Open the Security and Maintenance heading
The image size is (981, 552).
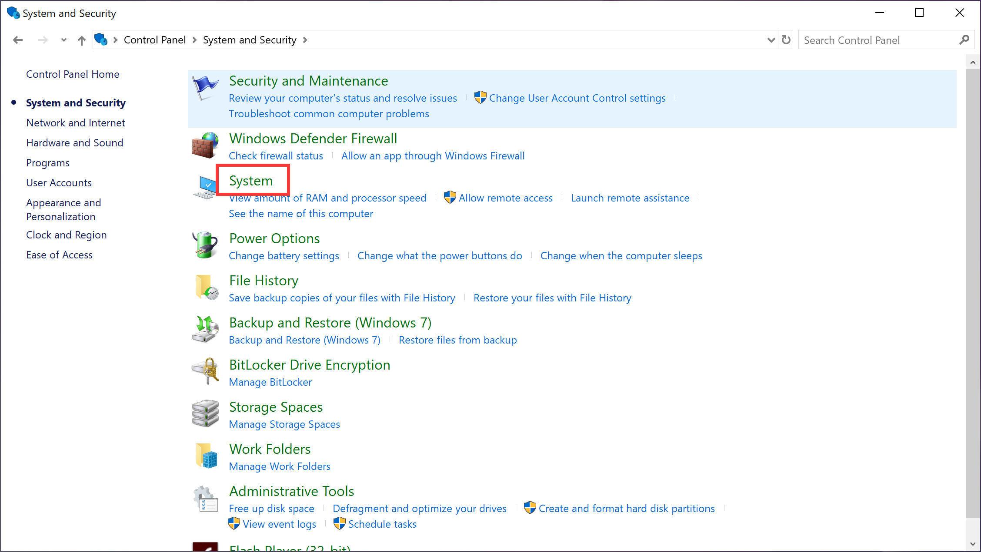point(309,81)
